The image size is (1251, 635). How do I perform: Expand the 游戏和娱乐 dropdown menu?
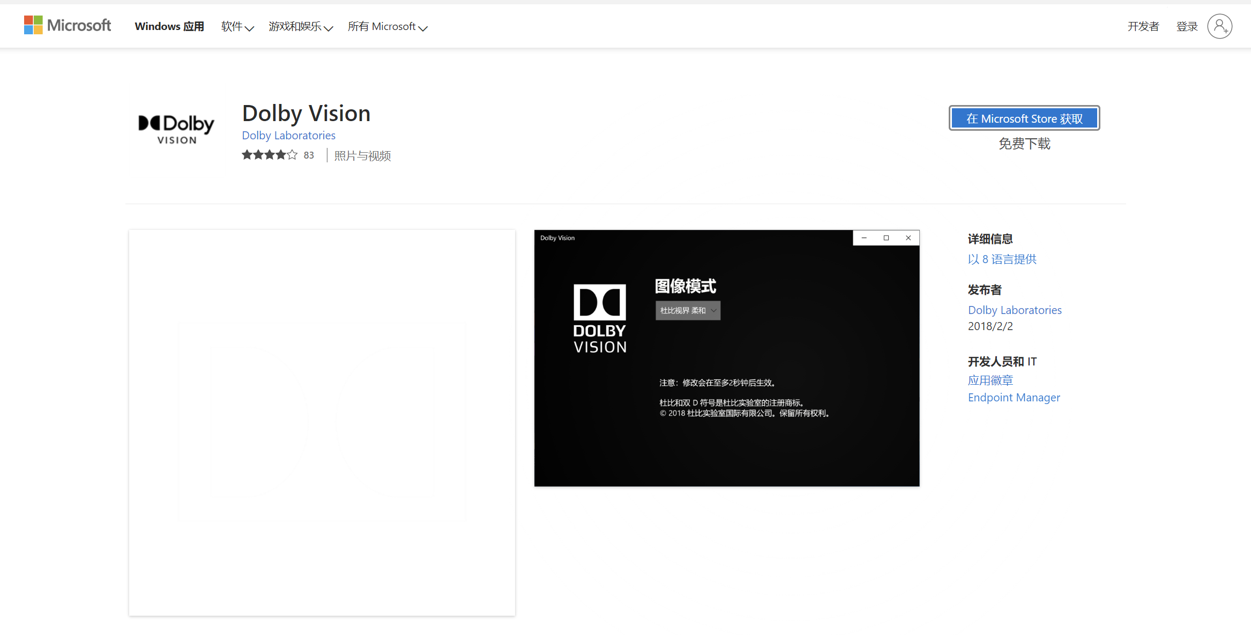[x=301, y=26]
